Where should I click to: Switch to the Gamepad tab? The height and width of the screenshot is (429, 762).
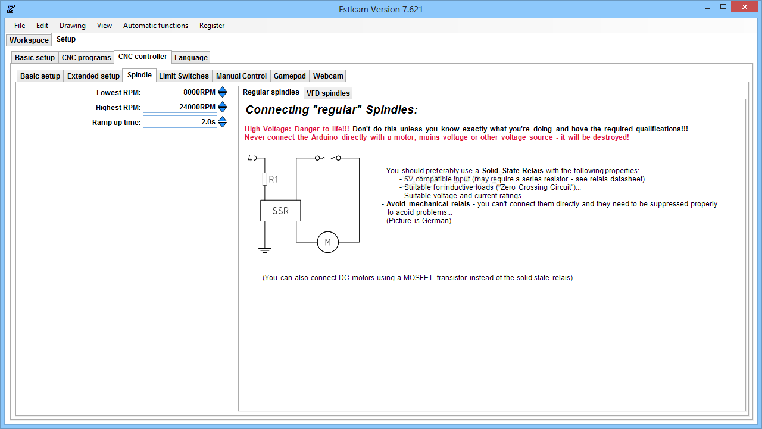pyautogui.click(x=290, y=76)
